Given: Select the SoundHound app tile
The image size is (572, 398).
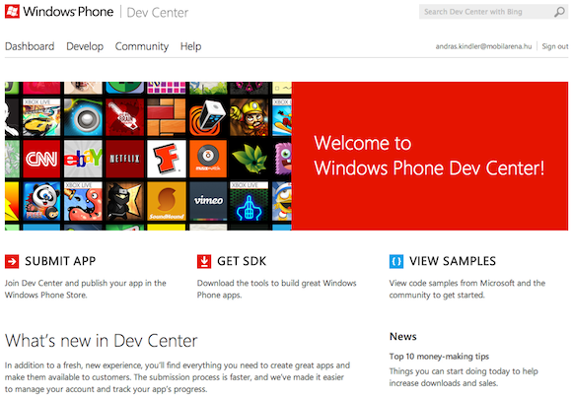Looking at the screenshot, I should pyautogui.click(x=167, y=201).
